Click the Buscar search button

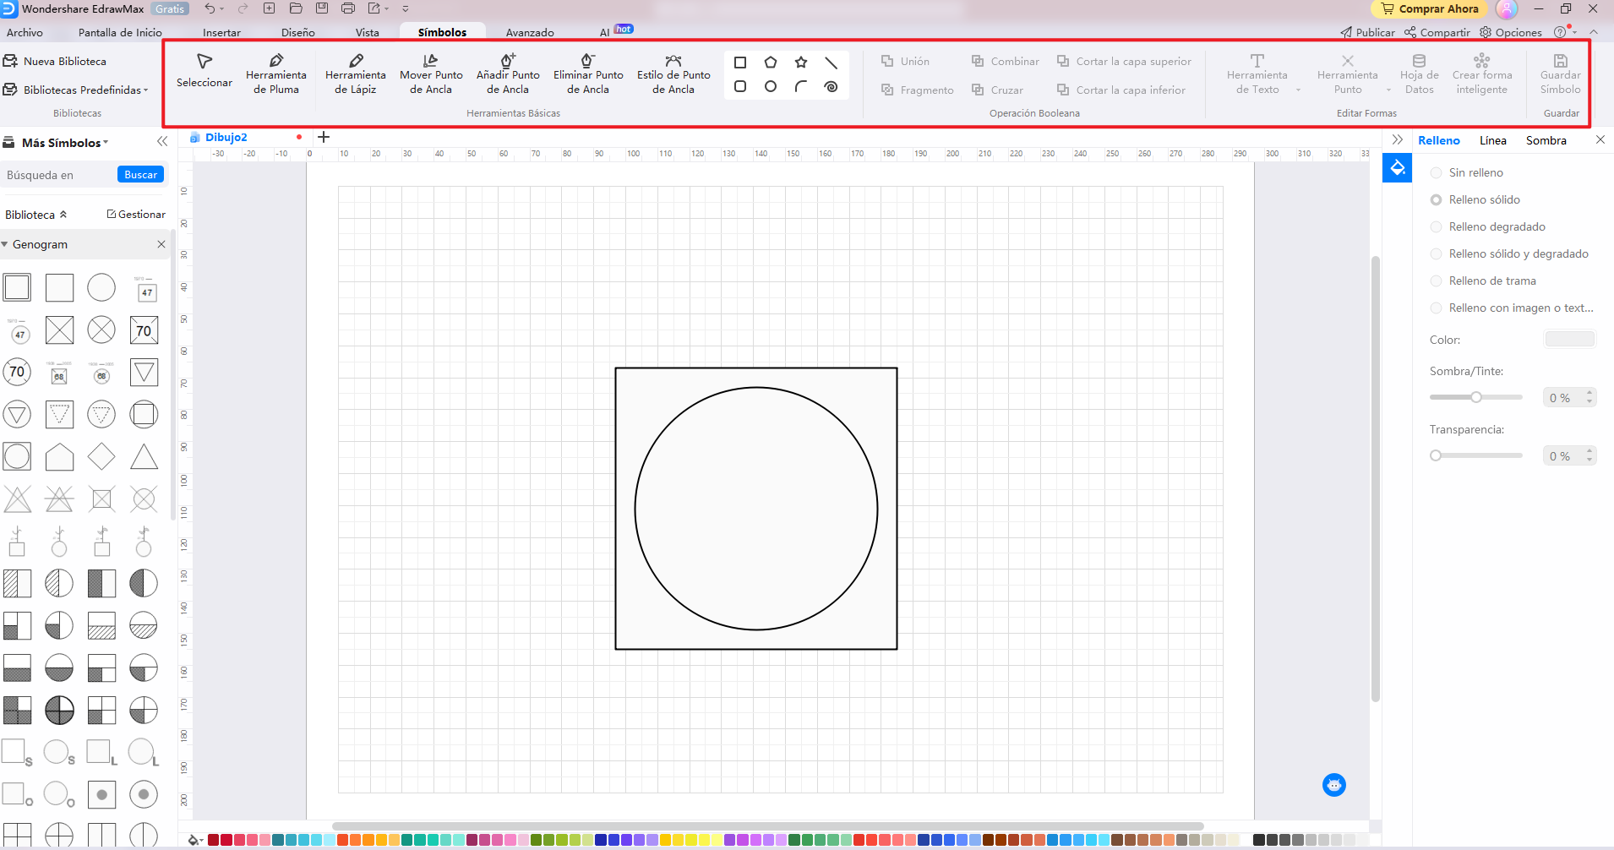[140, 175]
